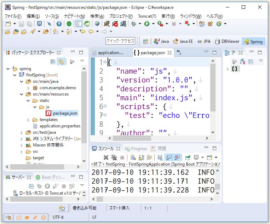Click the Clear Console icon

pyautogui.click(x=133, y=157)
